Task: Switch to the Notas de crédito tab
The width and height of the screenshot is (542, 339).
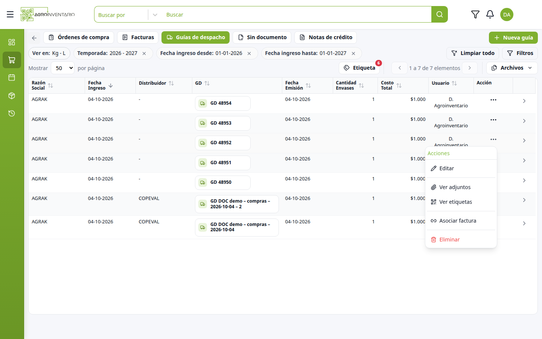Action: pyautogui.click(x=326, y=37)
